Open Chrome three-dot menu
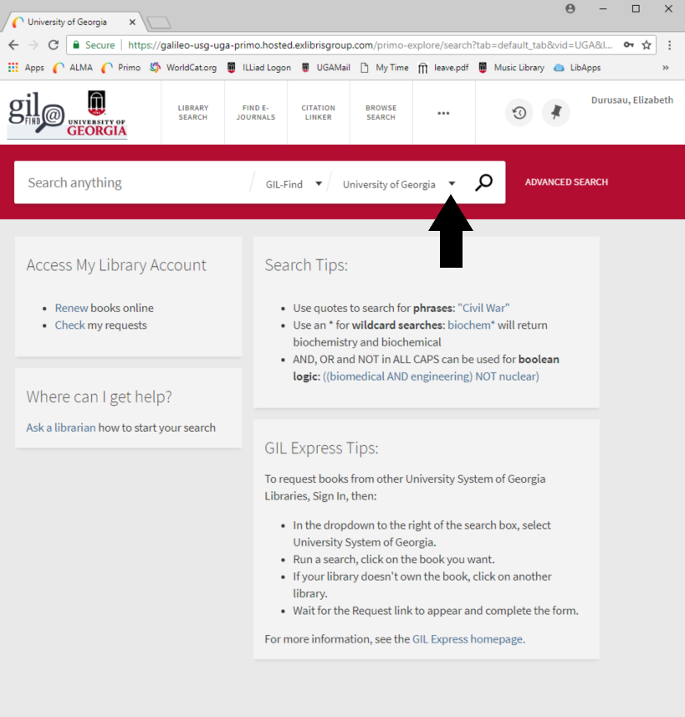 point(670,45)
